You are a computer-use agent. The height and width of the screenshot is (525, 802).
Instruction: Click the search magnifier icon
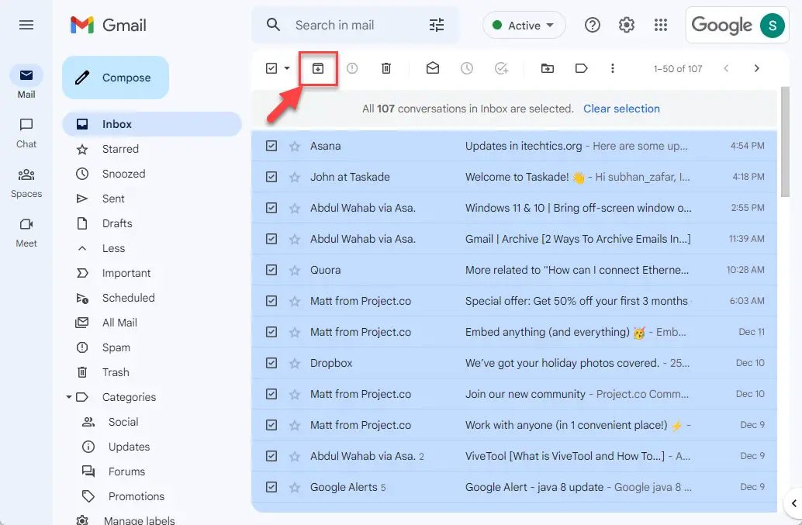click(274, 25)
